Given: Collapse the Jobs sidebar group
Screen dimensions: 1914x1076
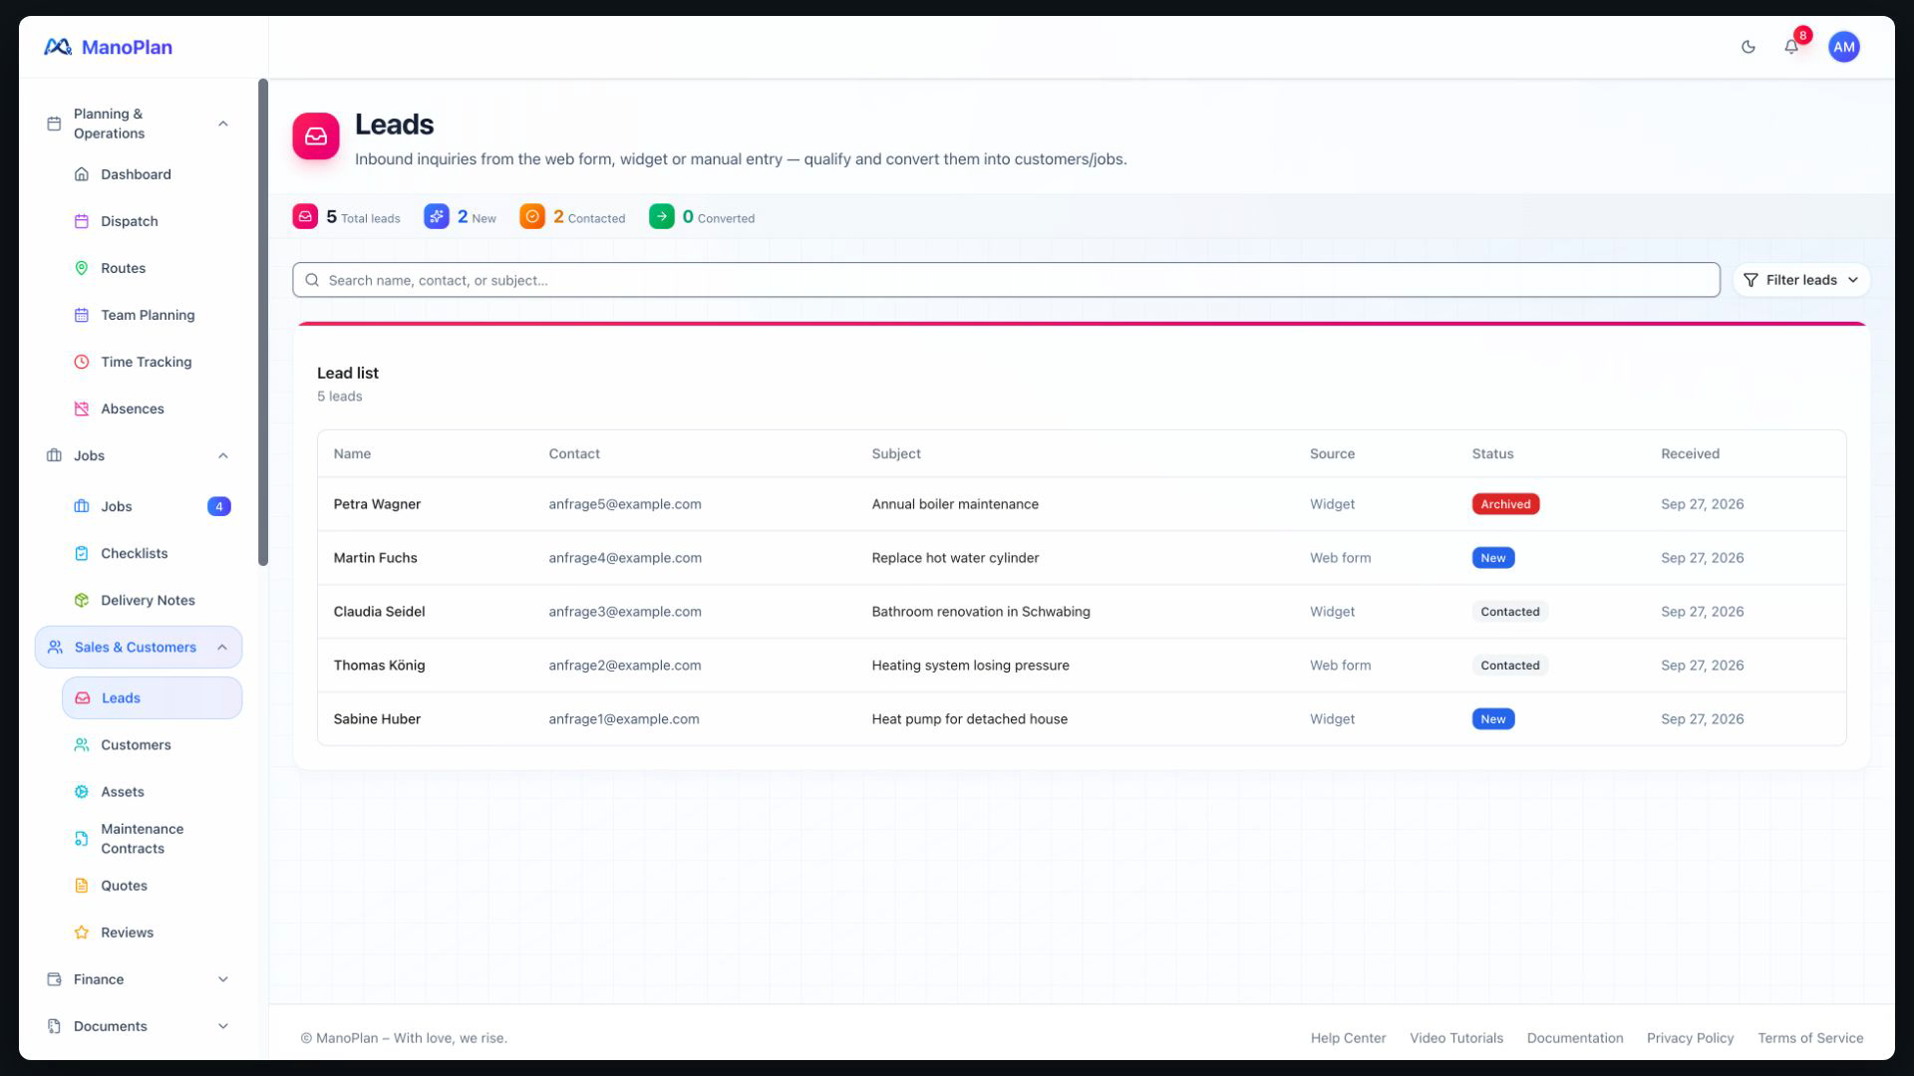Looking at the screenshot, I should click(223, 455).
